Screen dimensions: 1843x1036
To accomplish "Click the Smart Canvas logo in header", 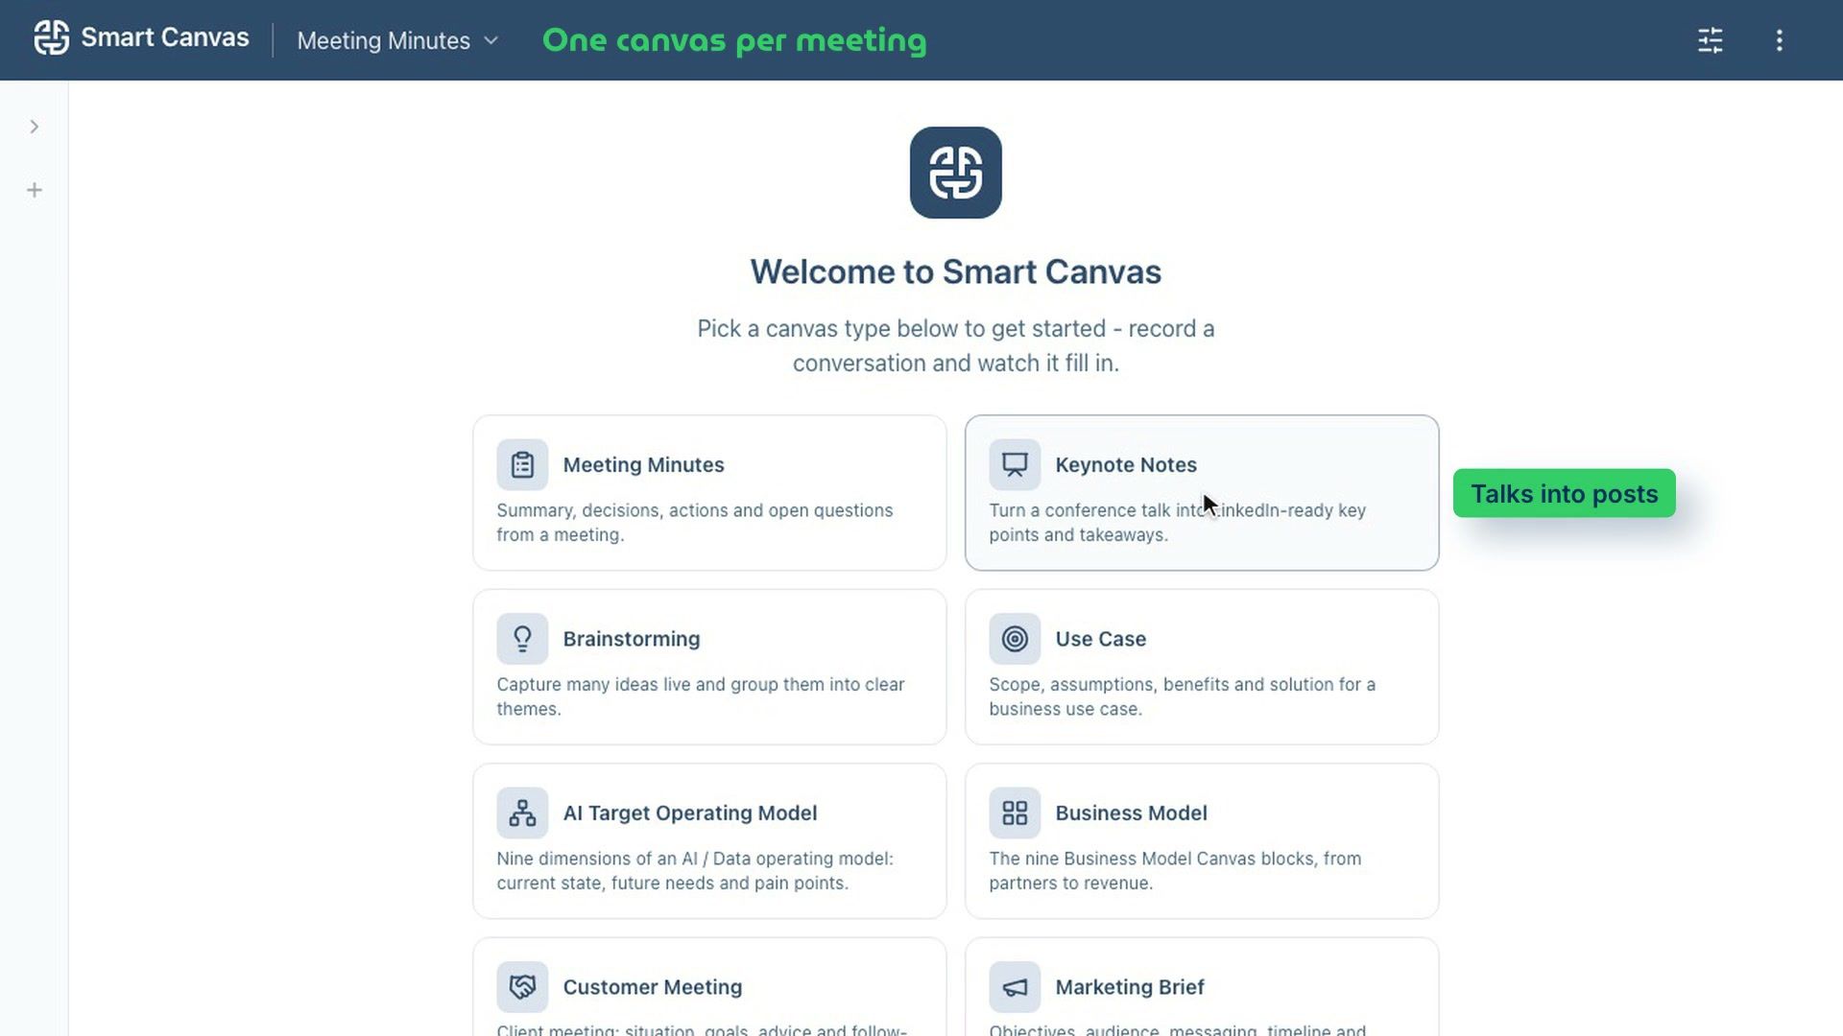I will 52,38.
